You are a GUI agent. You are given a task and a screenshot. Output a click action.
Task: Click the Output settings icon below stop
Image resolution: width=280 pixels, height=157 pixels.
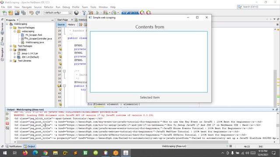[x=7, y=128]
